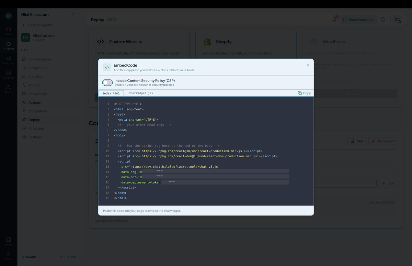Select Hilal Assisstant AI Agent entry
Image resolution: width=412 pixels, height=266 pixels.
pyautogui.click(x=48, y=37)
